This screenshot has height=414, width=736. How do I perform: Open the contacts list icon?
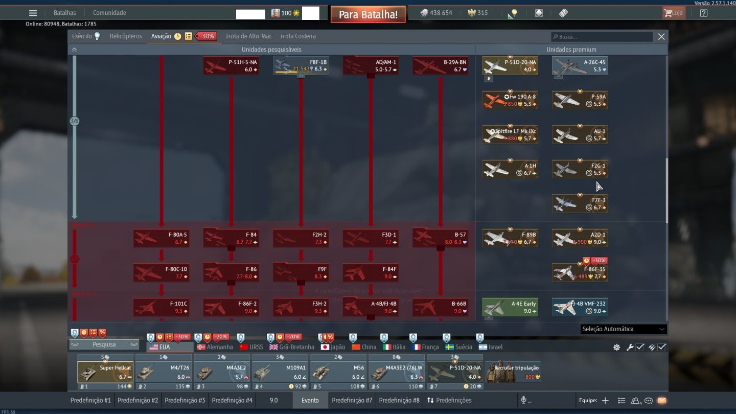[622, 401]
